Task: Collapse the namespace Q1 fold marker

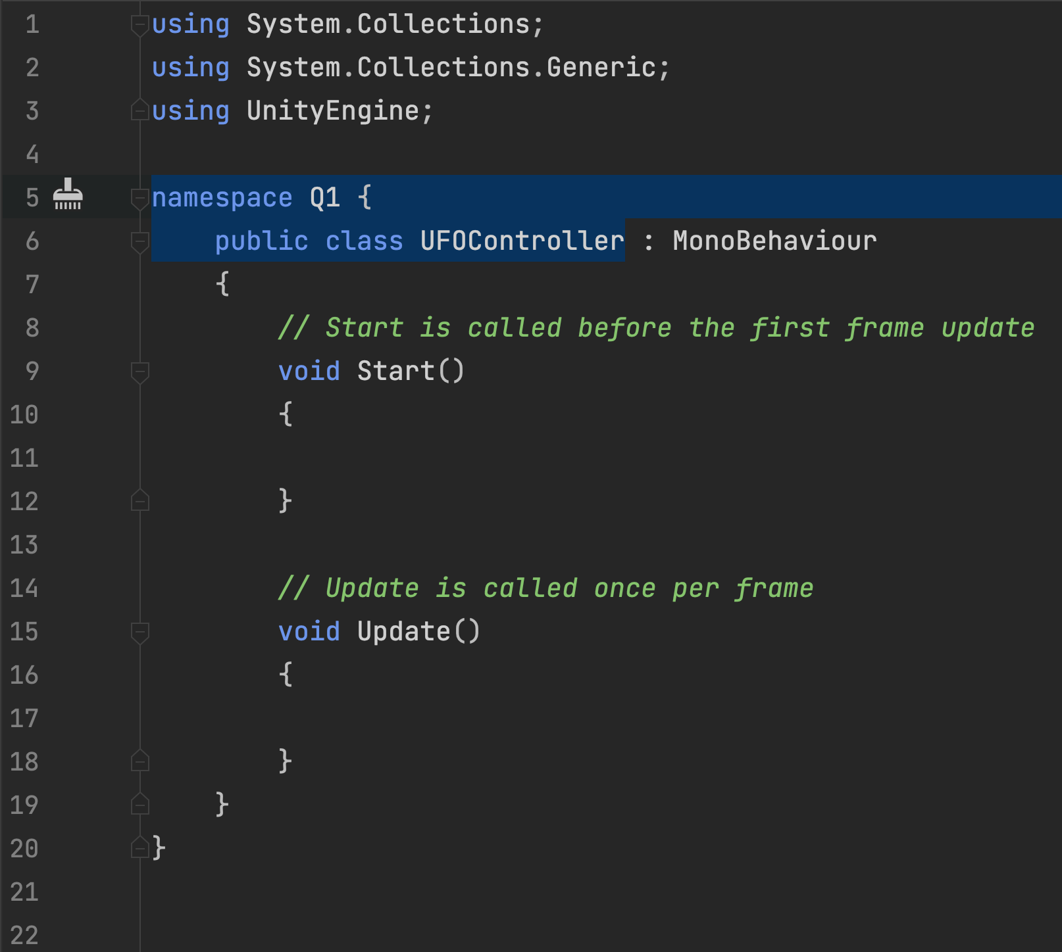Action: click(139, 197)
